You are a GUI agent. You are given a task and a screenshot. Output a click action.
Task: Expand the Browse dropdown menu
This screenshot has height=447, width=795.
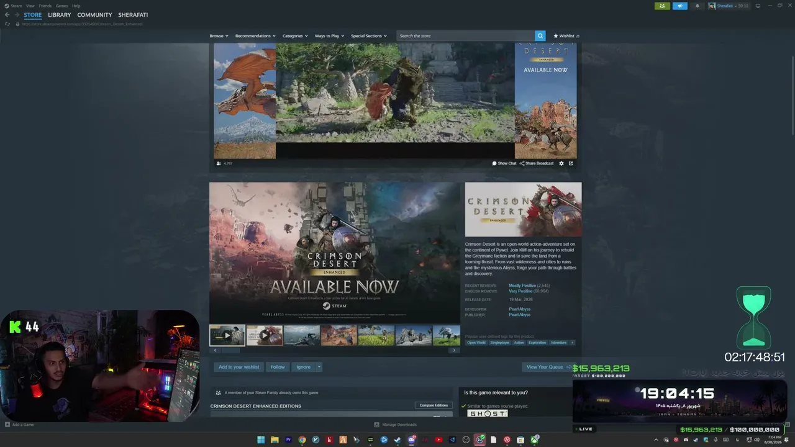click(219, 36)
